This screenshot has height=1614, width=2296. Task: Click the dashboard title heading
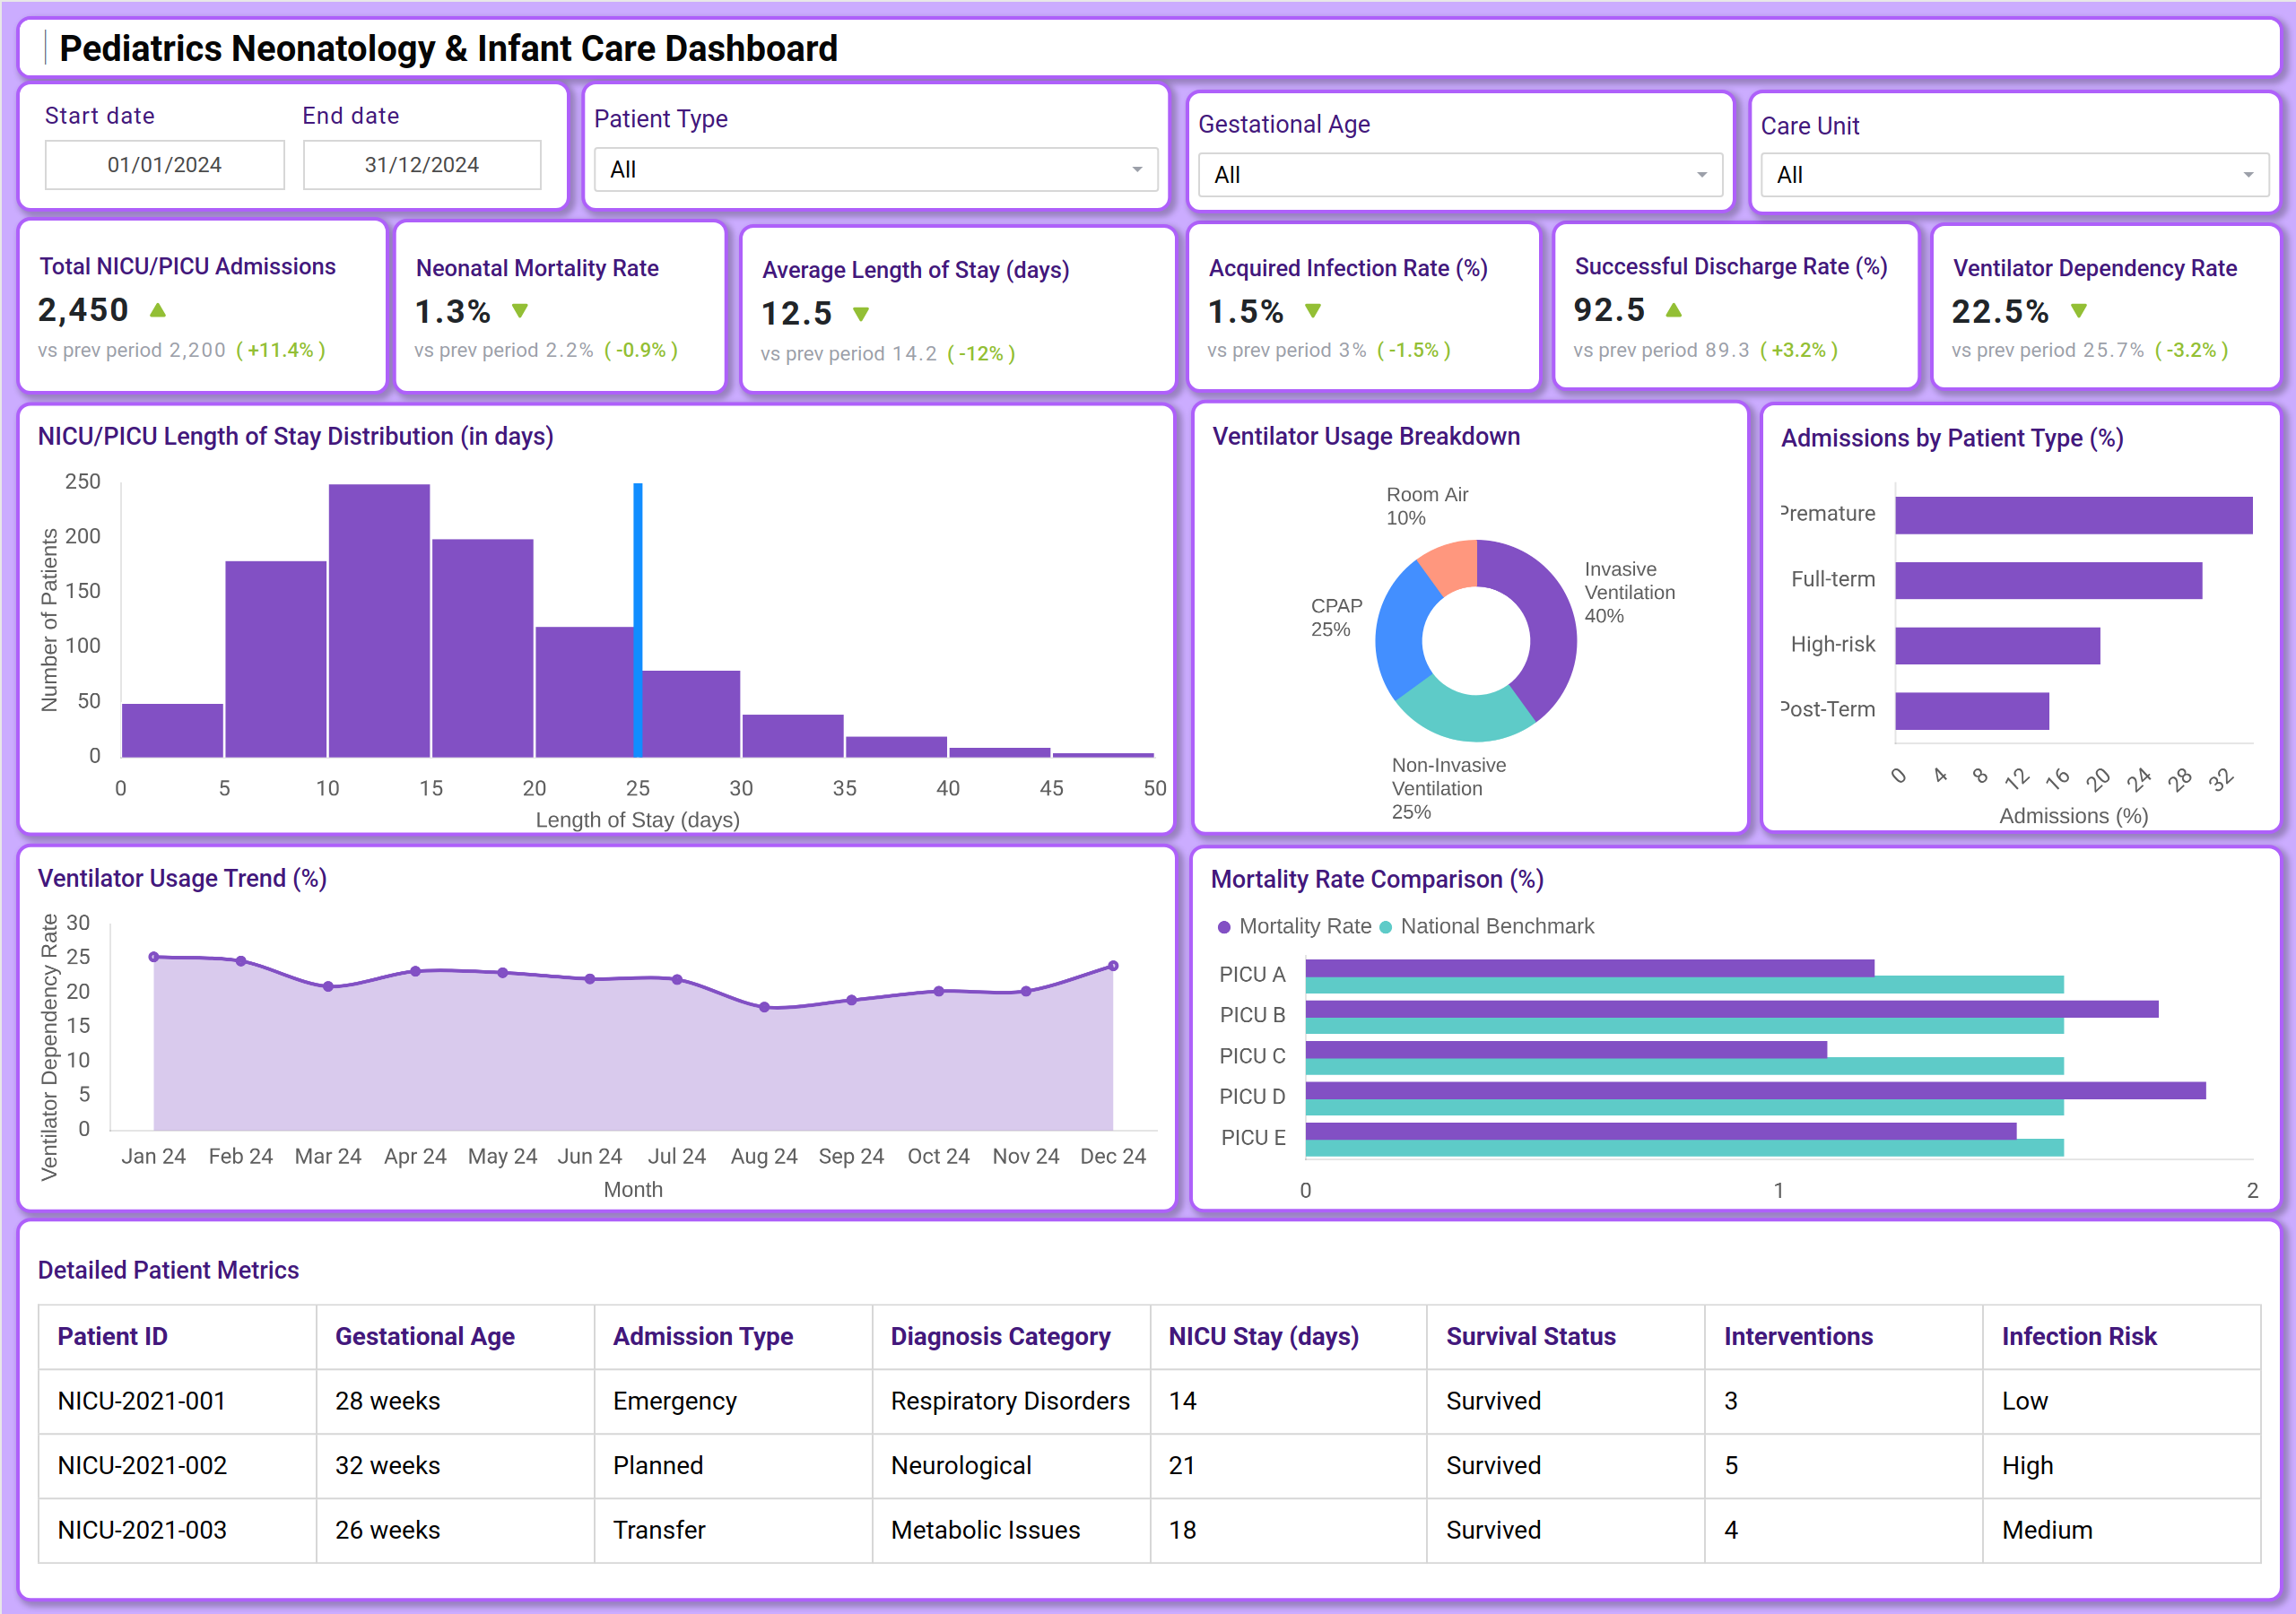point(448,49)
